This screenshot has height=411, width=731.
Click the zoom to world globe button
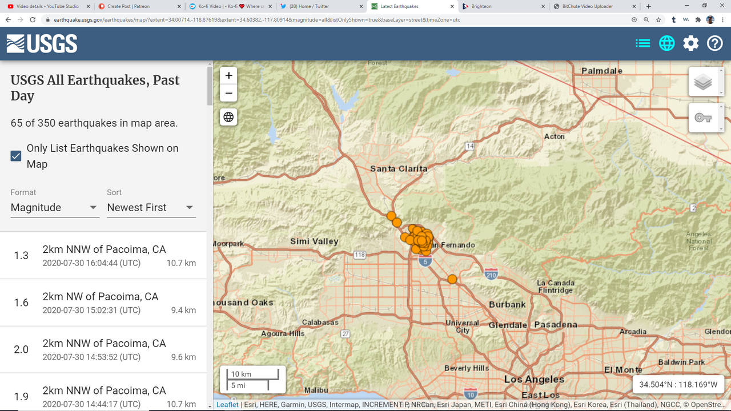[x=228, y=117]
